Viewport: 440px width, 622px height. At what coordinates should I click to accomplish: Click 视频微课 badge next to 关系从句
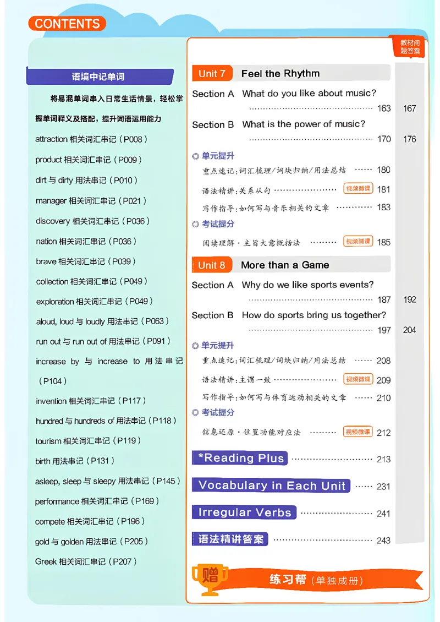coord(359,189)
